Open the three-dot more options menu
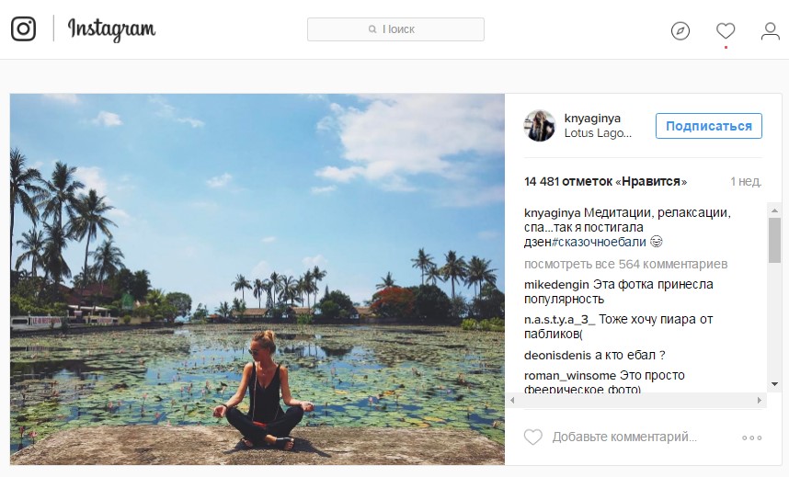Viewport: 789px width, 477px height. (751, 437)
